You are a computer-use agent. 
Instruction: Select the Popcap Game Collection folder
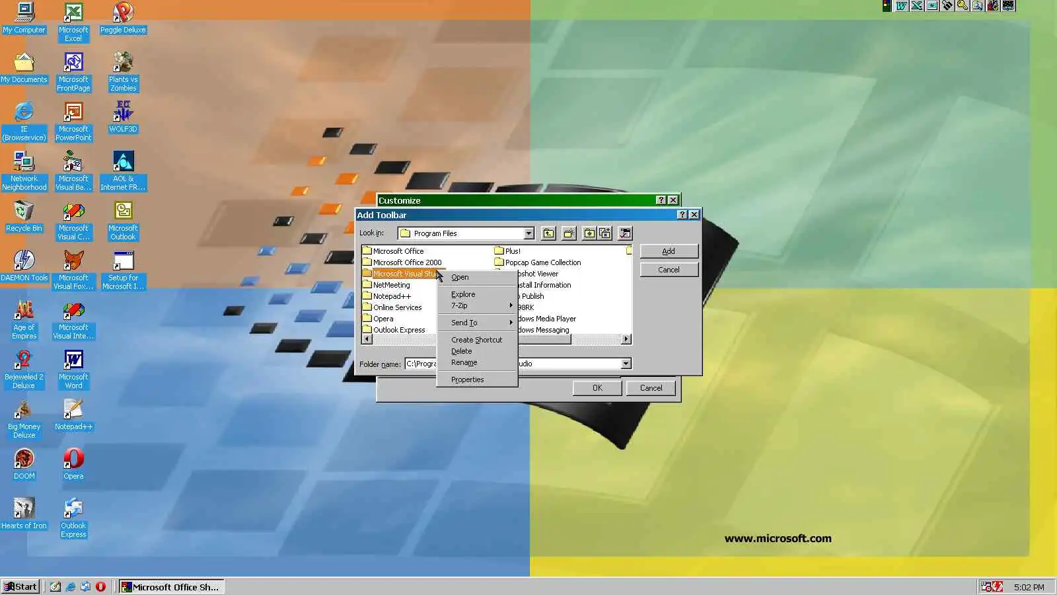pos(538,262)
